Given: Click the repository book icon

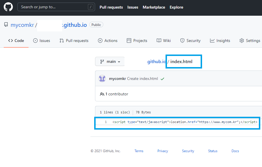Looking at the screenshot, I should 6,25.
